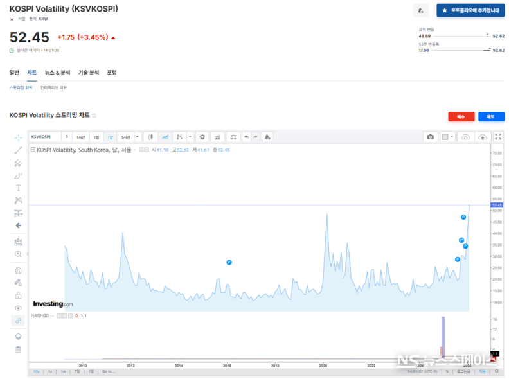Viewport: 509px width, 379px height.
Task: Select the brush drawing tool
Action: click(x=18, y=175)
